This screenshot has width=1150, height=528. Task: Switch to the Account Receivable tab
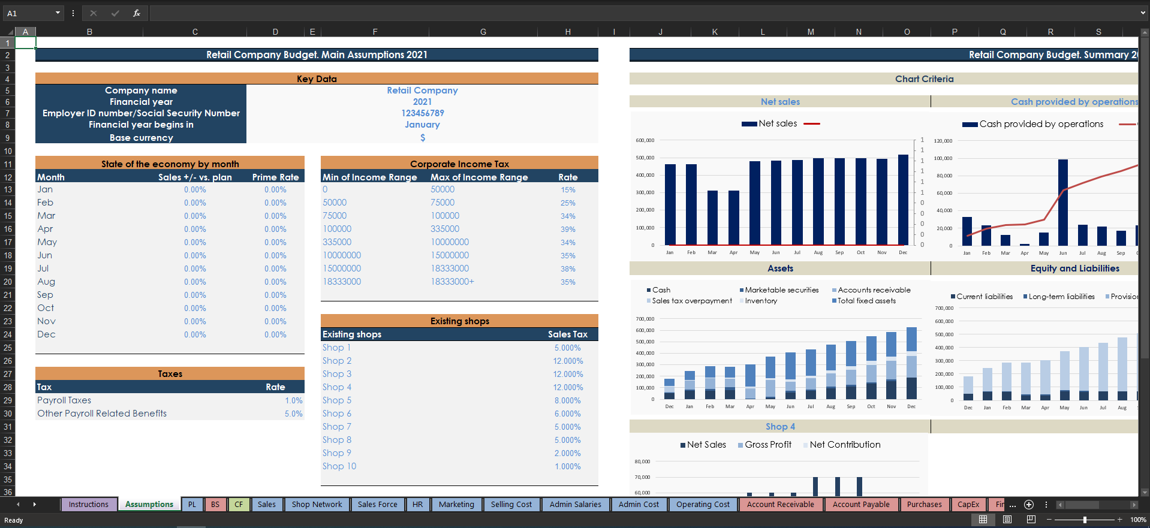(x=780, y=505)
